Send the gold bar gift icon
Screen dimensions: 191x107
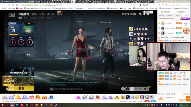pos(137,97)
